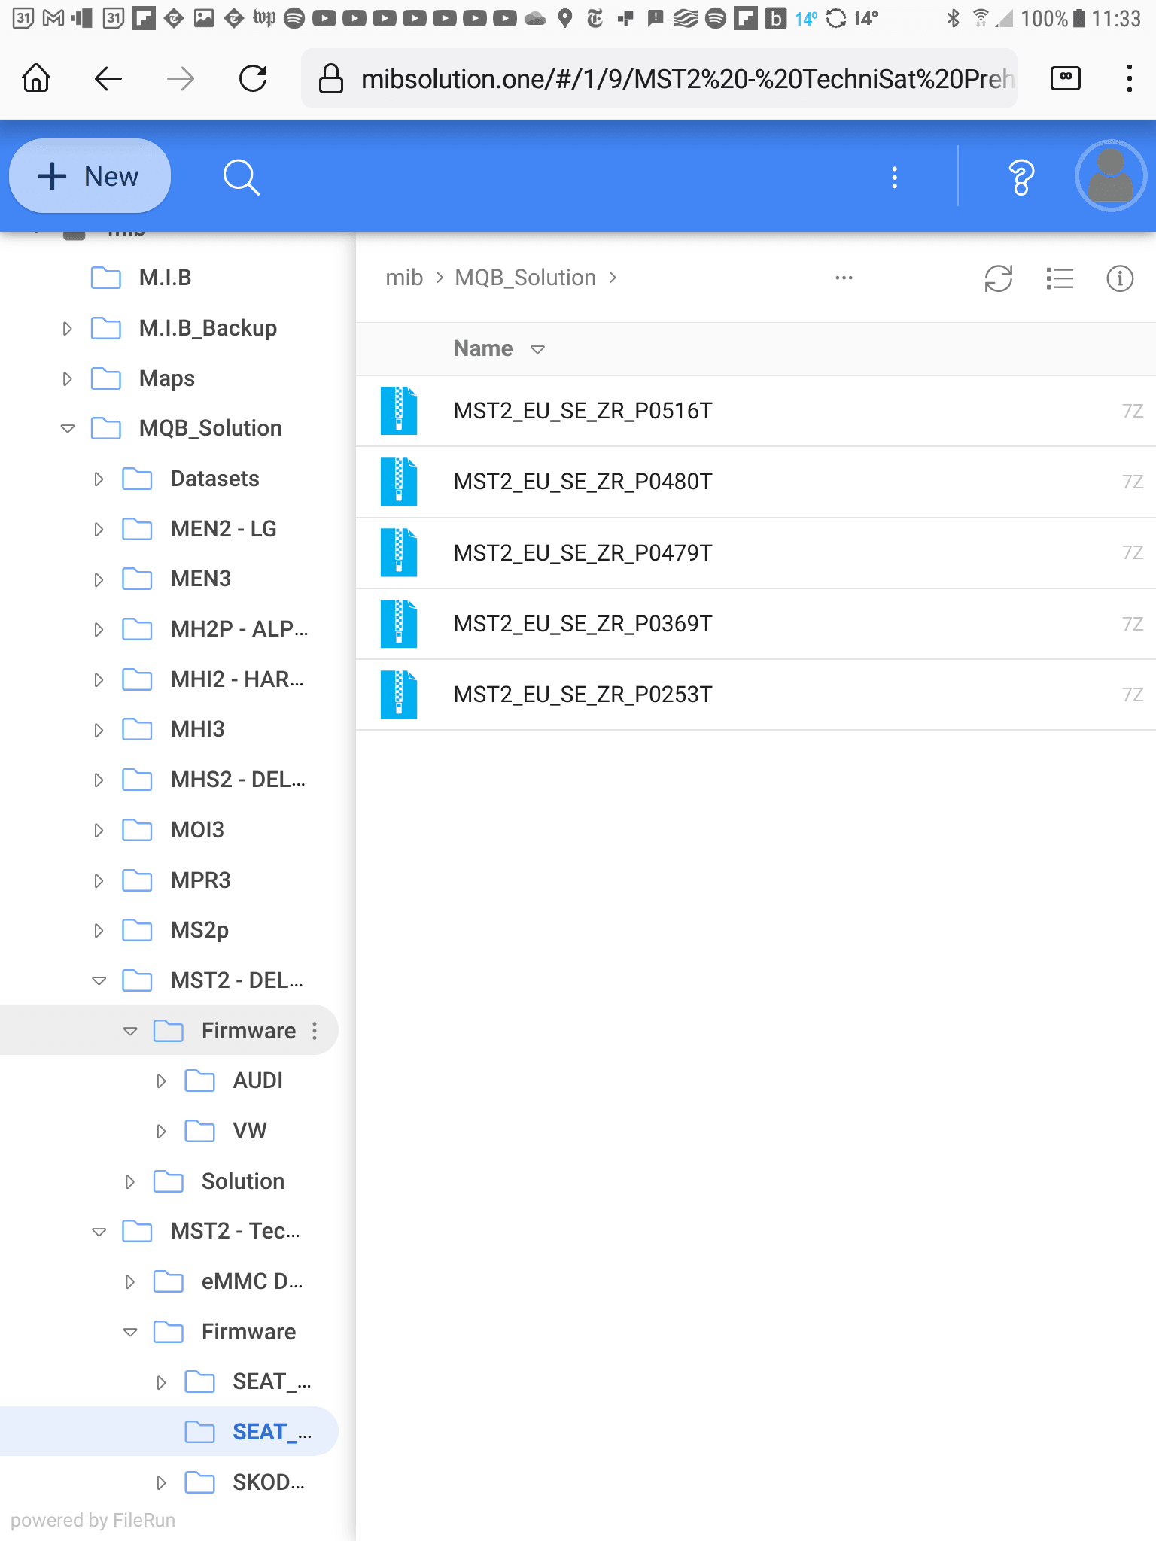This screenshot has width=1156, height=1541.
Task: Select highlighted SEAT_ folder
Action: 272,1432
